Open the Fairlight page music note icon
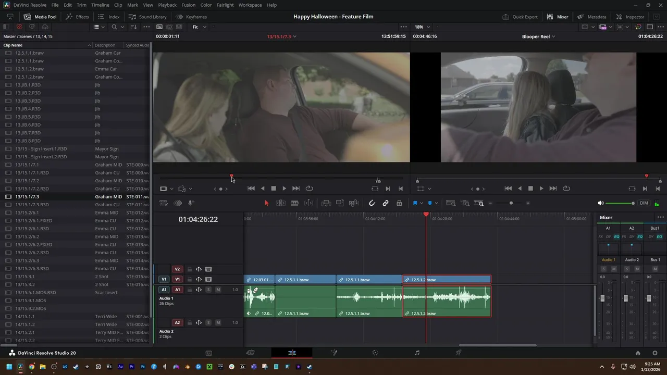This screenshot has width=667, height=375. pyautogui.click(x=417, y=353)
